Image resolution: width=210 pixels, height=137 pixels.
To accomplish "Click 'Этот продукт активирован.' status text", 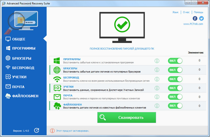I will pos(73,131).
